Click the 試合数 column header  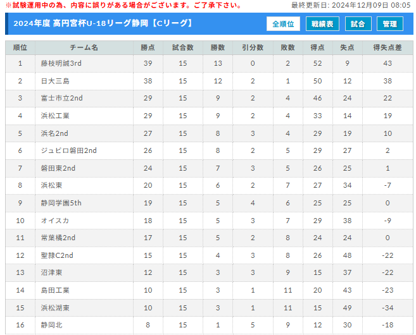point(183,47)
